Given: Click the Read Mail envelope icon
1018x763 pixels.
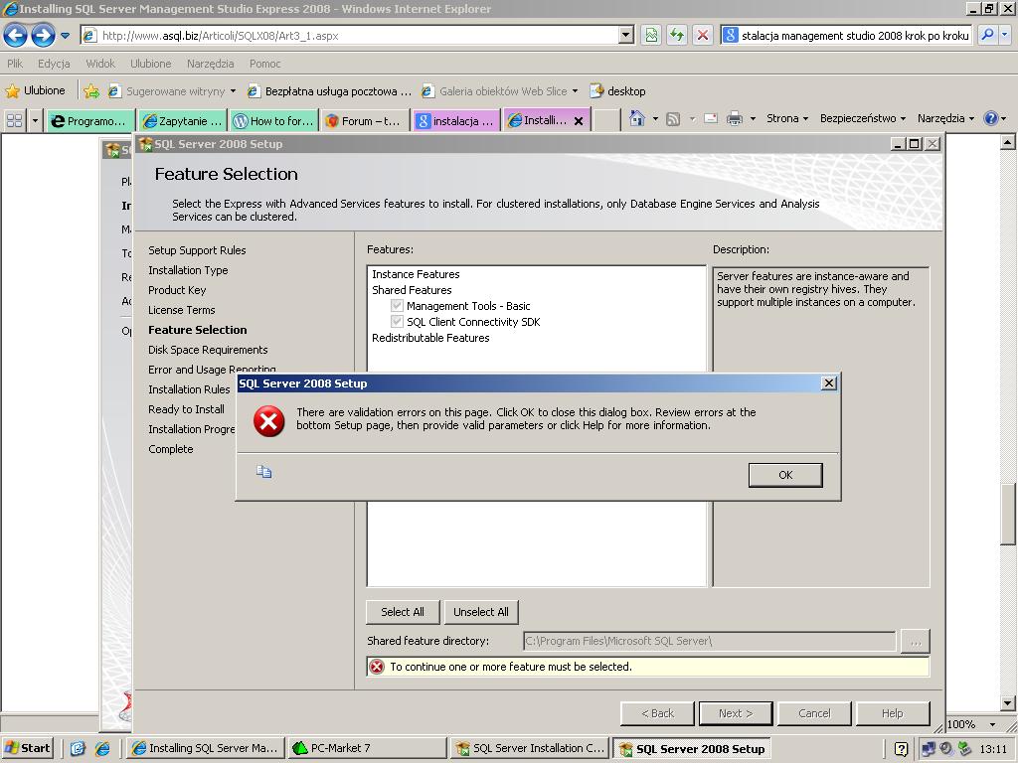Looking at the screenshot, I should pos(711,119).
